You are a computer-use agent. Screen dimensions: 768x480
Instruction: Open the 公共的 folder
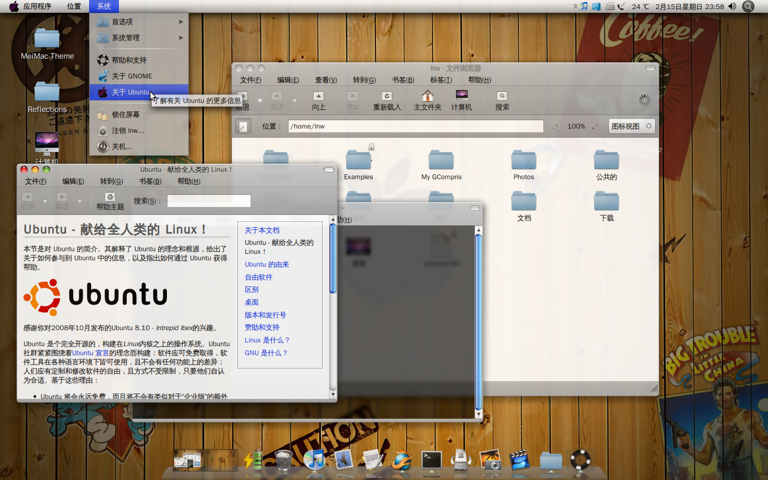point(606,165)
